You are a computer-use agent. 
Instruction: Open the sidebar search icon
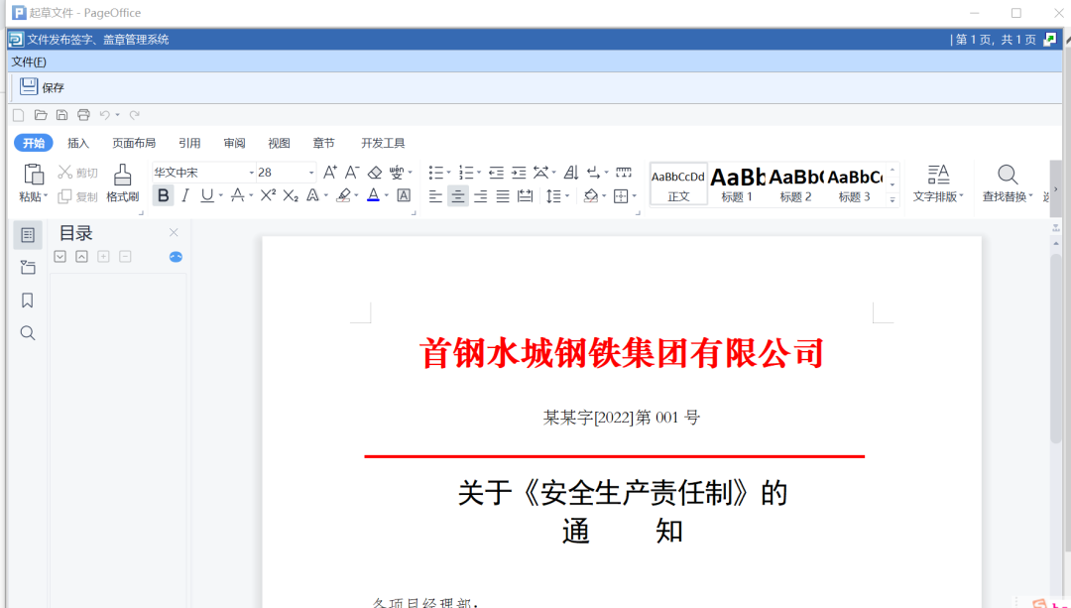[x=28, y=332]
